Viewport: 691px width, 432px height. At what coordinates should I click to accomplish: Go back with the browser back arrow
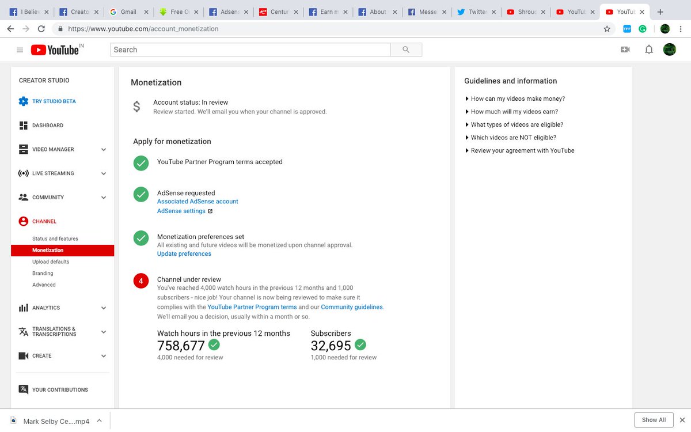click(10, 29)
